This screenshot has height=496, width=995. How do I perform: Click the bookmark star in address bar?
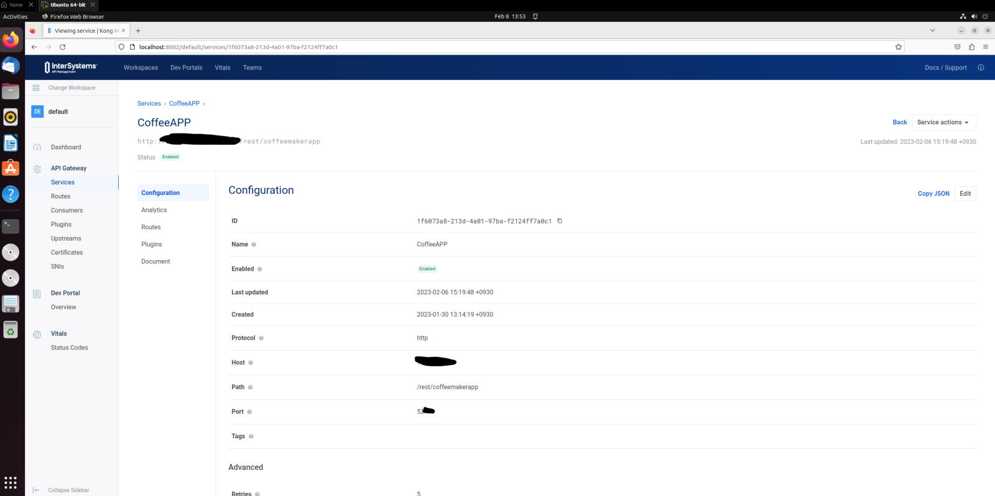pos(898,47)
